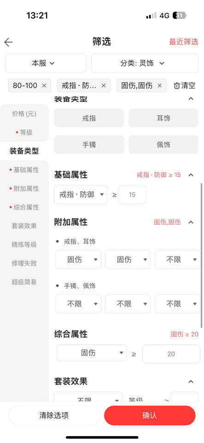Collapse the 套装效果 section chevron
204x443 pixels.
[191, 382]
